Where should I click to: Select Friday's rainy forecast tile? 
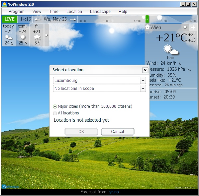[37, 35]
